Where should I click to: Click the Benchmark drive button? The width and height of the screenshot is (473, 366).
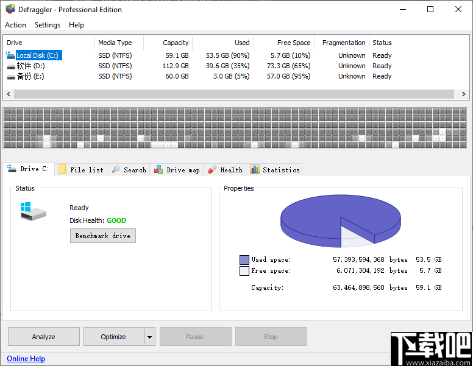point(103,236)
